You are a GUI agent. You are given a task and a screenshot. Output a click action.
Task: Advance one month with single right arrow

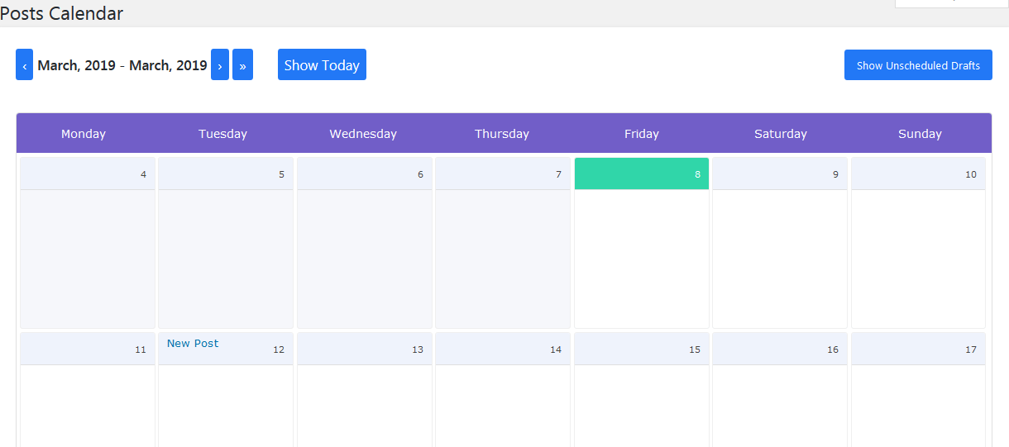pyautogui.click(x=220, y=65)
